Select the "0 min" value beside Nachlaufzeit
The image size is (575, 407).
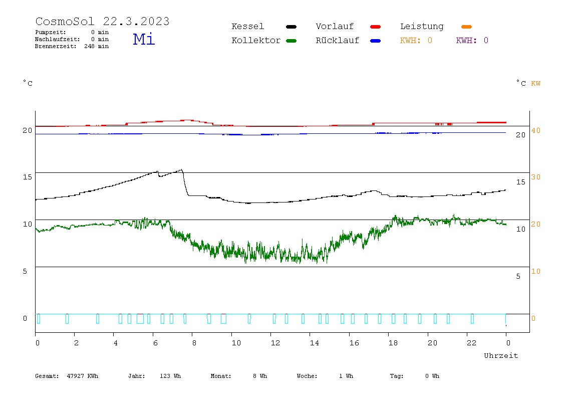(x=100, y=39)
